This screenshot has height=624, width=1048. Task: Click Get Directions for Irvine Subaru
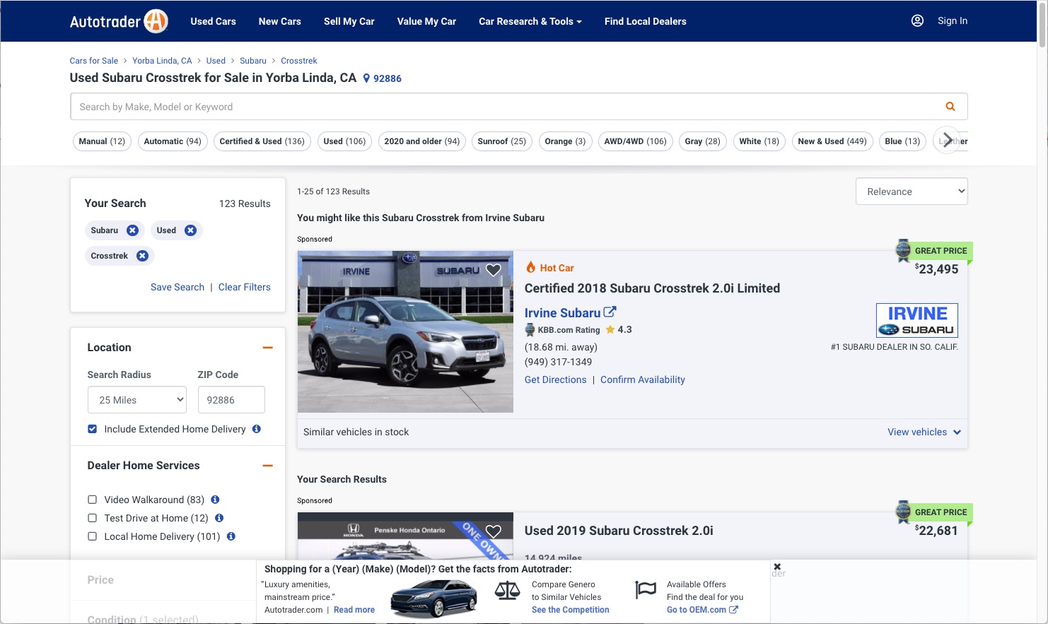point(556,379)
